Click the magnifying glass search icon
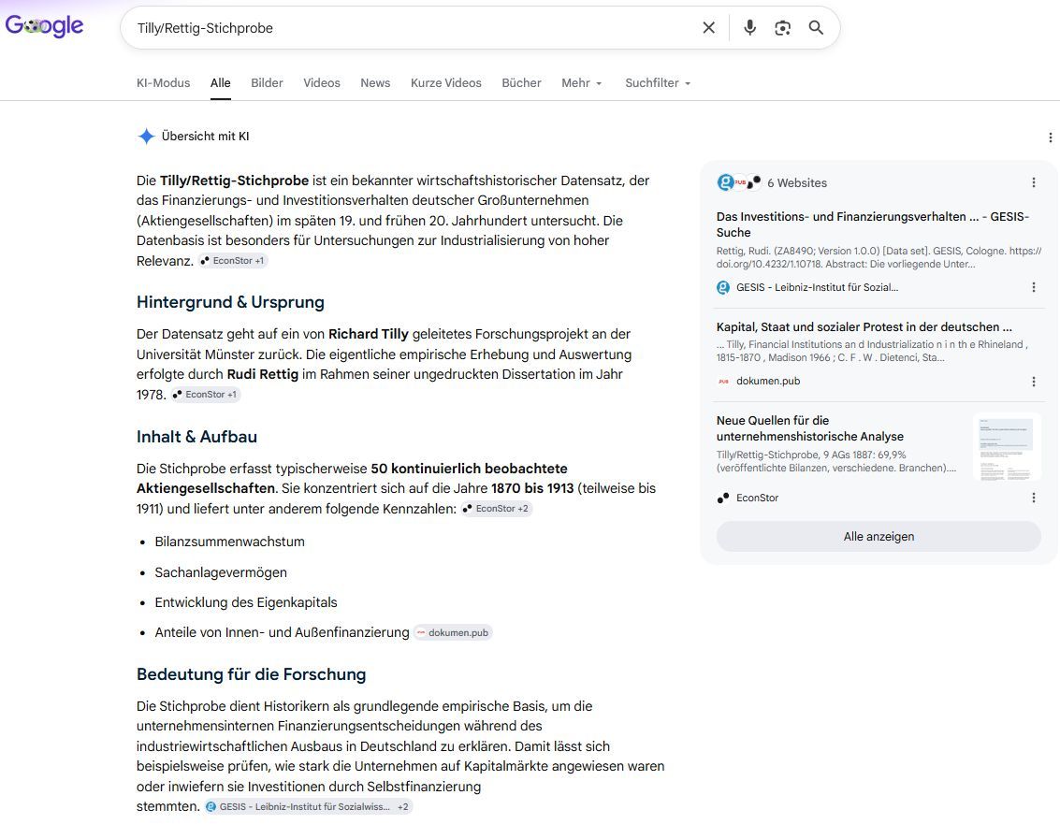 [x=816, y=28]
